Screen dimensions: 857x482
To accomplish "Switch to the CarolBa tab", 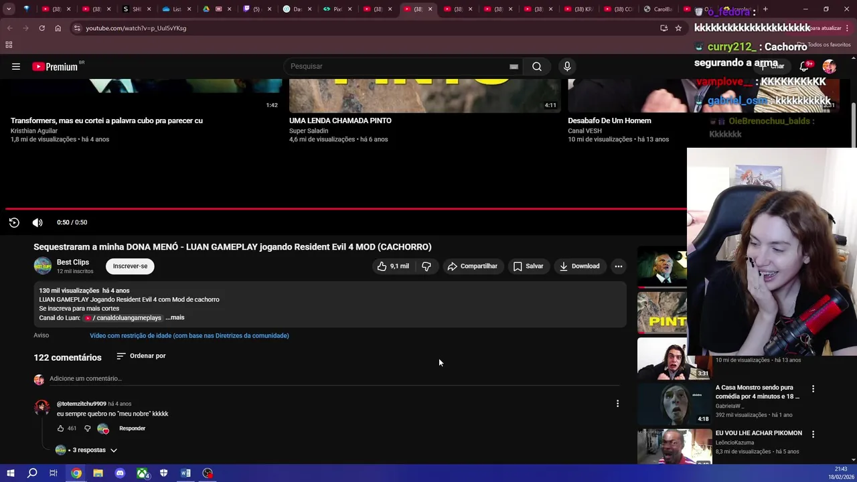I will pyautogui.click(x=658, y=9).
